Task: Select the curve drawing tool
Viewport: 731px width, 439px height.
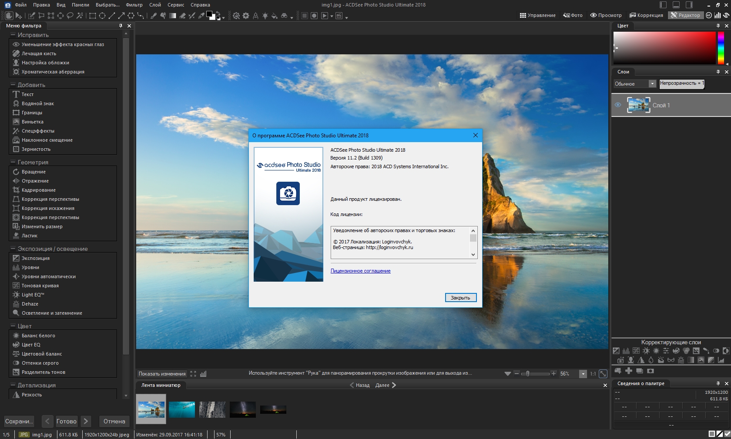Action: 141,16
